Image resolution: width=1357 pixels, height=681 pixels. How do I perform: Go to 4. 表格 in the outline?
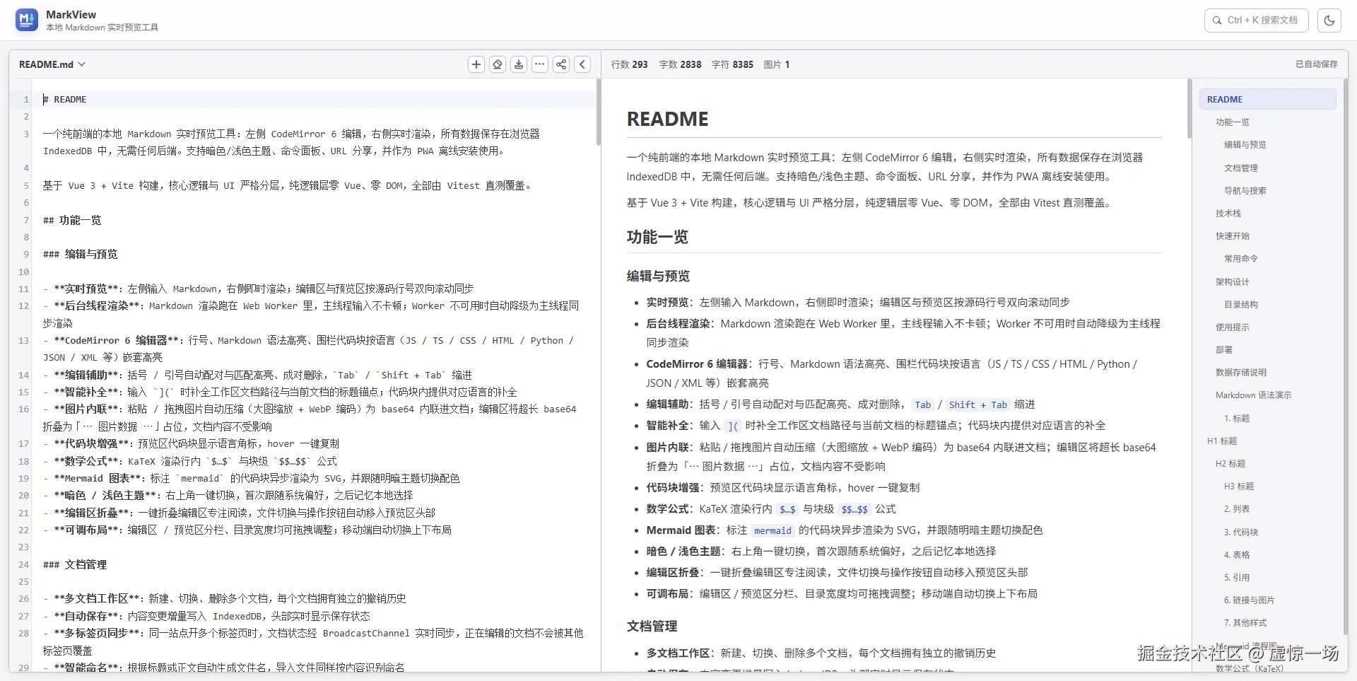click(1237, 555)
